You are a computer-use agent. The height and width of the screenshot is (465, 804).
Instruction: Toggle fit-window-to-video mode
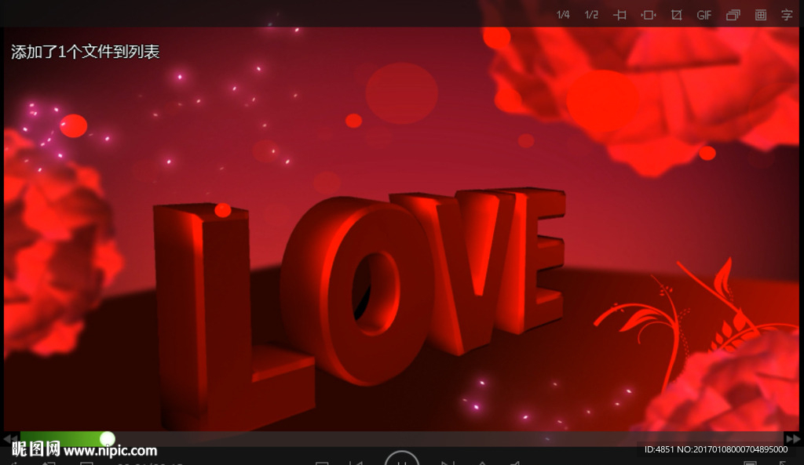coord(648,15)
